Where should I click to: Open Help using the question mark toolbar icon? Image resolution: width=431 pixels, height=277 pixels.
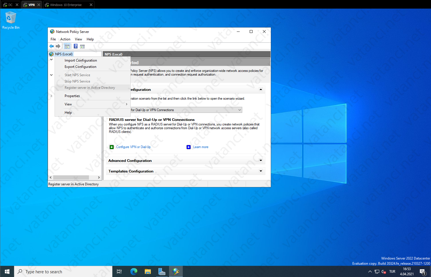click(x=75, y=46)
